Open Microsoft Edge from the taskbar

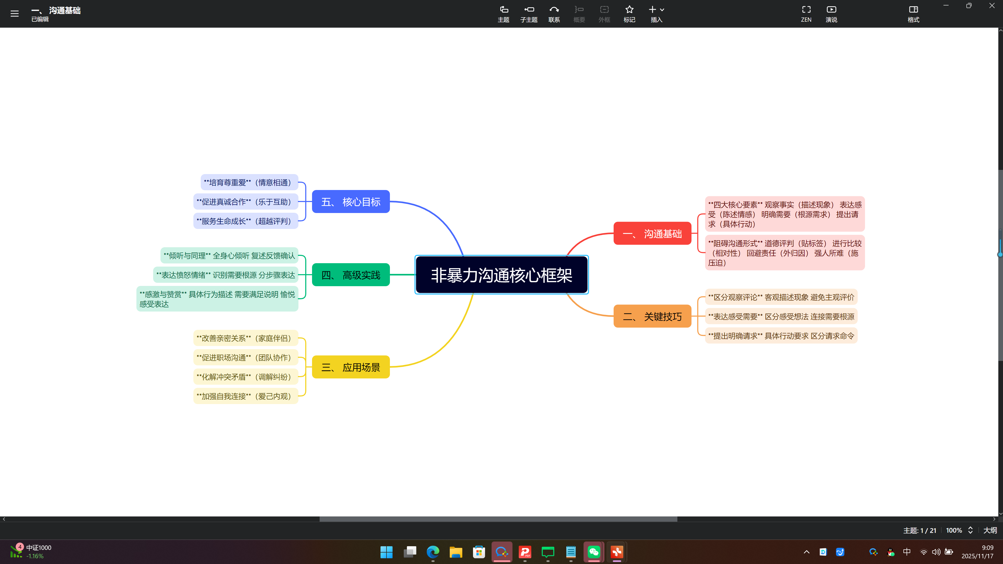(433, 552)
